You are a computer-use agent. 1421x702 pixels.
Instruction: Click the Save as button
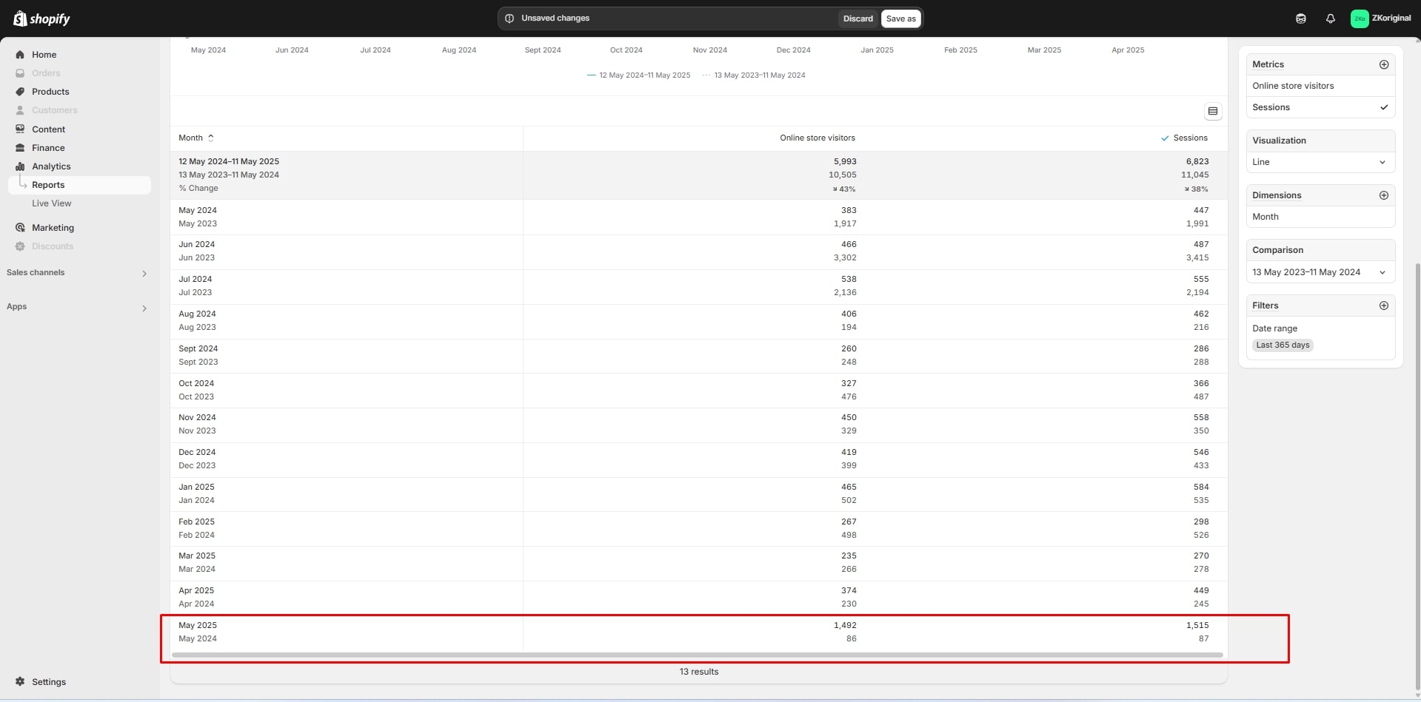900,18
